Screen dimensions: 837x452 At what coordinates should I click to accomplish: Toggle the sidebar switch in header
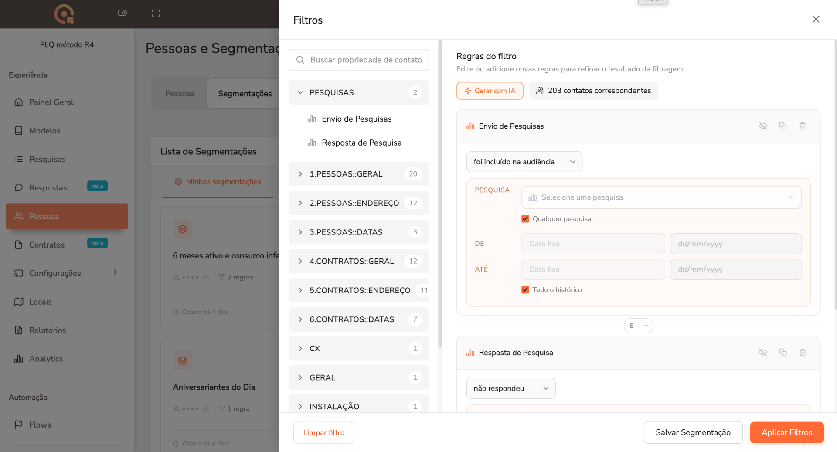point(122,13)
